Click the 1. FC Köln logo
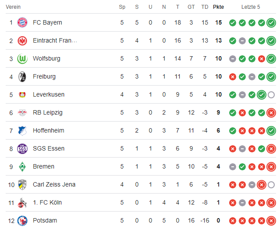Viewport: 280px width, 230px height. [22, 202]
